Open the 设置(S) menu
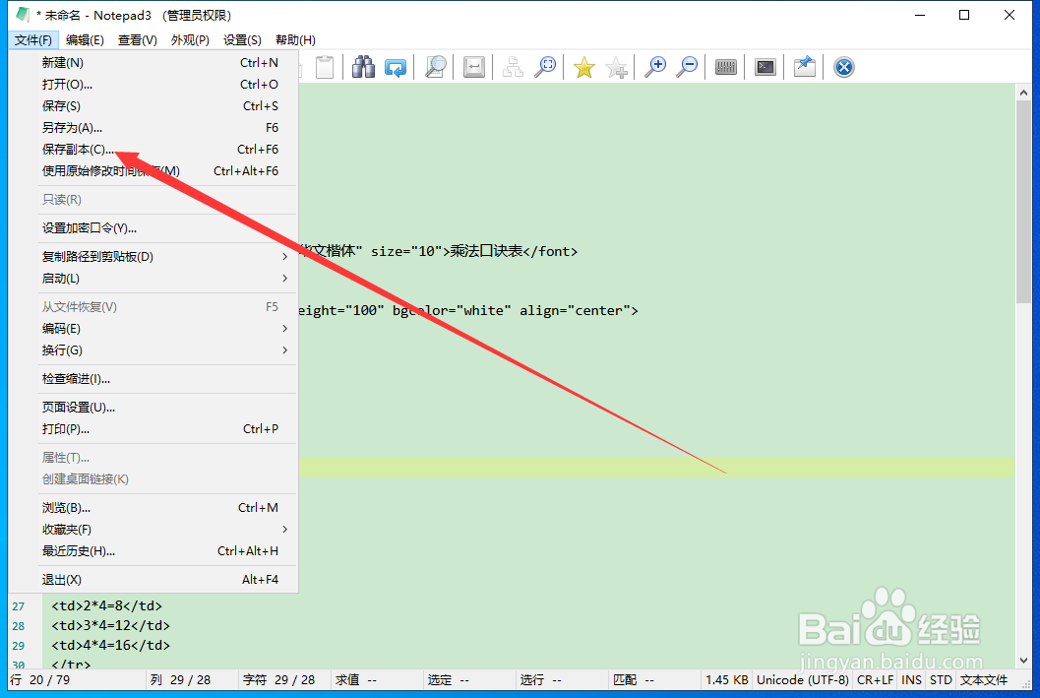This screenshot has height=698, width=1040. [242, 39]
